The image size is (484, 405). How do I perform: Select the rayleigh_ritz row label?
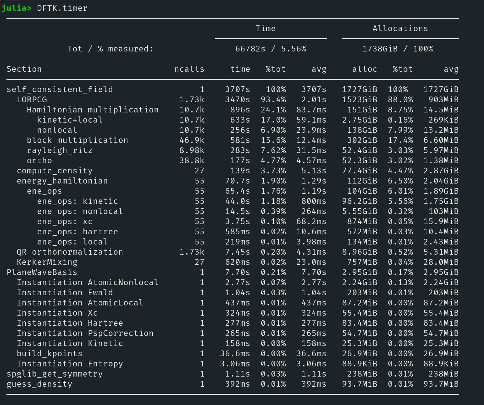60,150
